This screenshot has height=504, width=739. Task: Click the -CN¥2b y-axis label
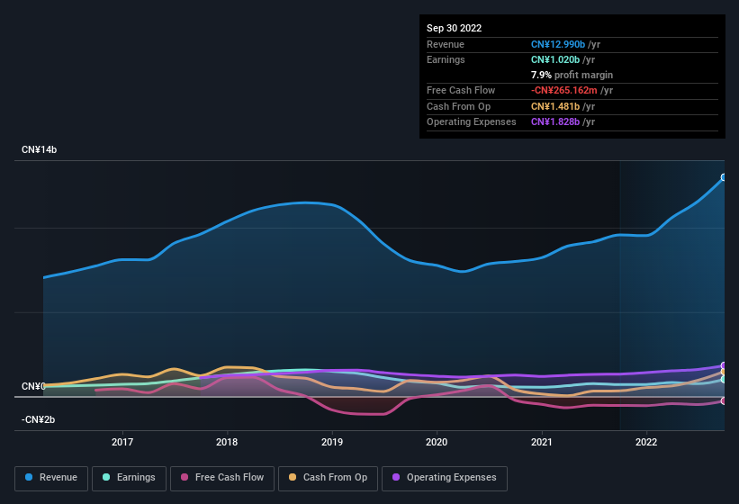[x=38, y=419]
